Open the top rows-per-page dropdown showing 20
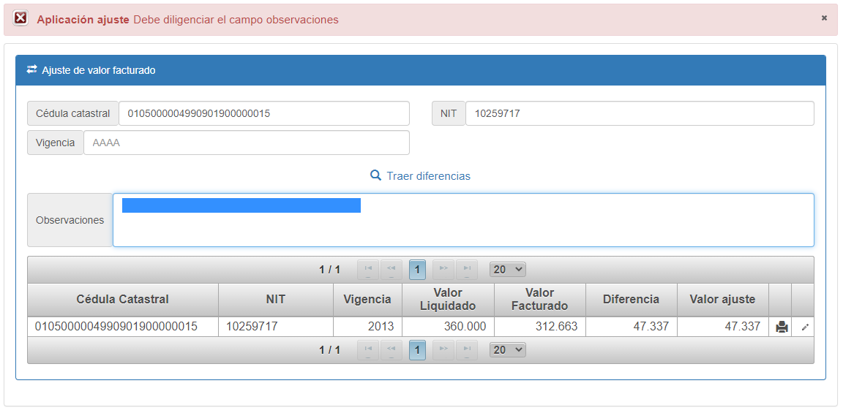 click(507, 270)
